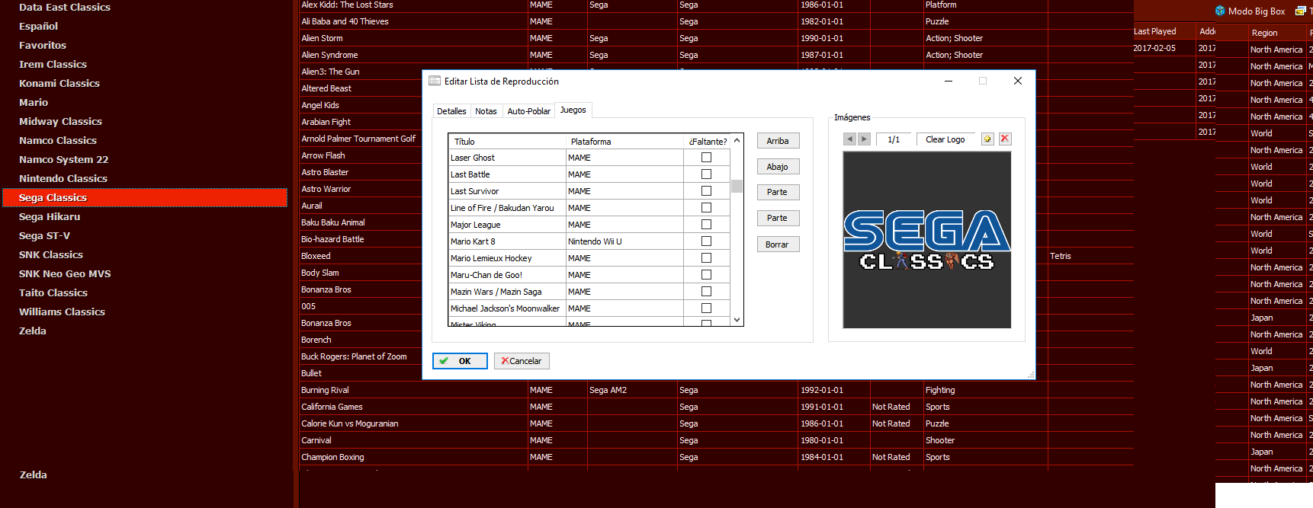Click the Sega Classics logo image
The image size is (1313, 508).
pyautogui.click(x=926, y=240)
